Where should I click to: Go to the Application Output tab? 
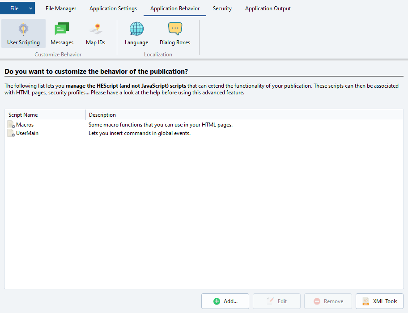point(268,8)
